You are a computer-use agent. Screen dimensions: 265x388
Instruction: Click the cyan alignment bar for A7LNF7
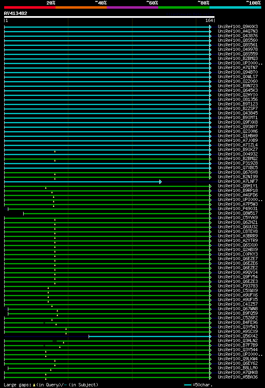point(82,182)
